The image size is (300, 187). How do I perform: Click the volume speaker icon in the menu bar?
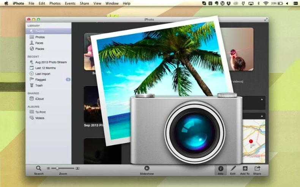coord(287,3)
